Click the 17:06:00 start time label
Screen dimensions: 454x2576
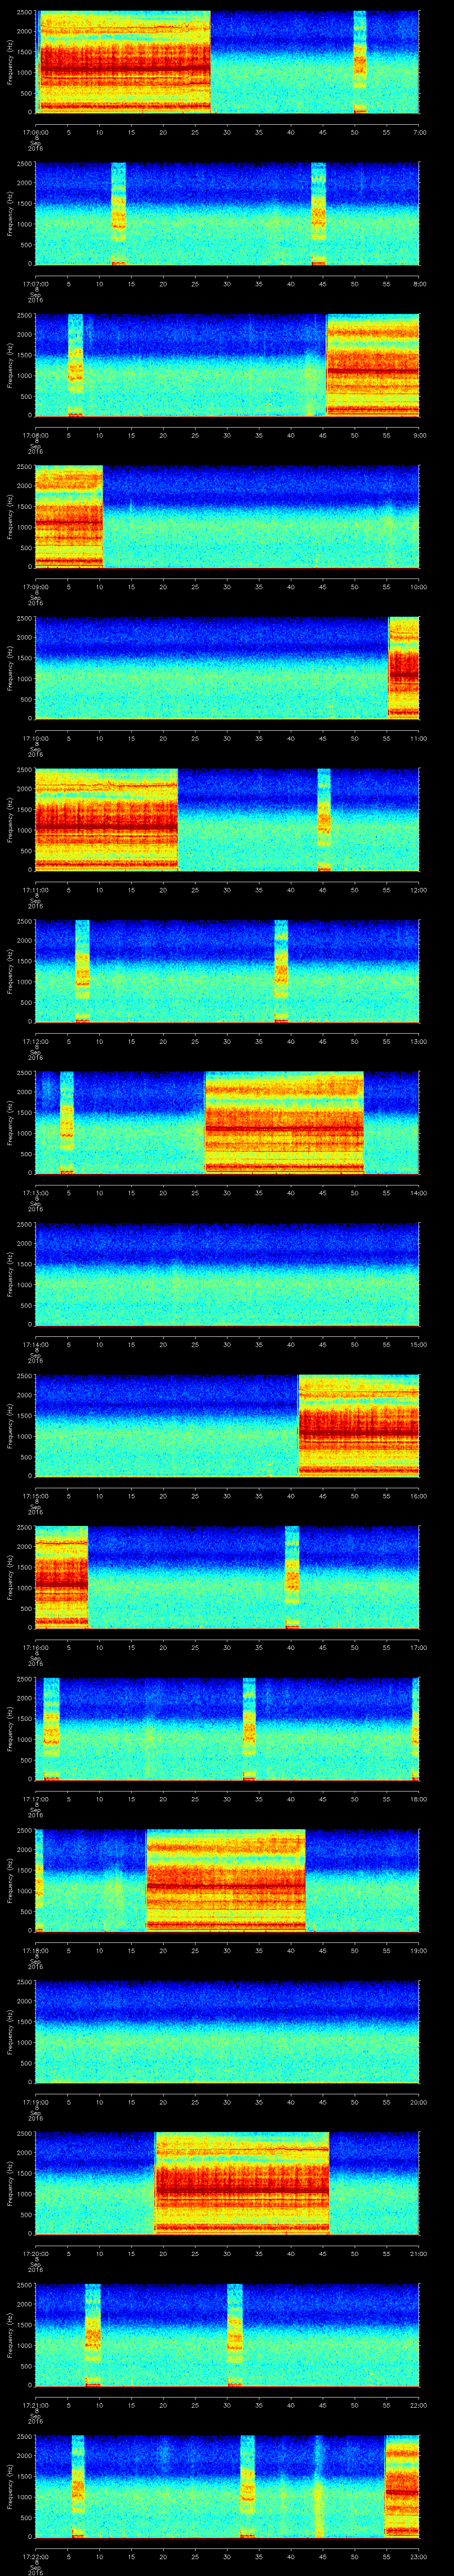tap(35, 132)
